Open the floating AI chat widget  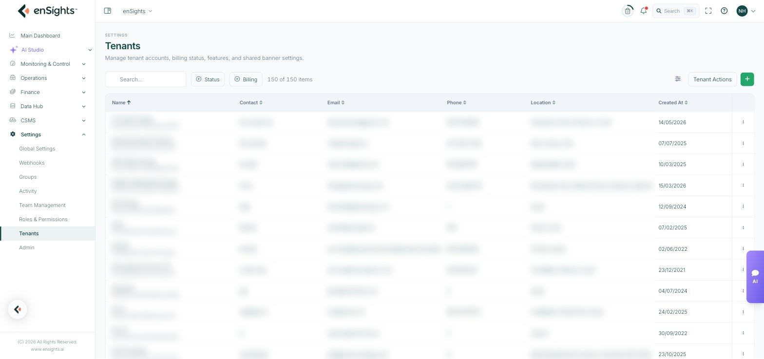[x=755, y=277]
